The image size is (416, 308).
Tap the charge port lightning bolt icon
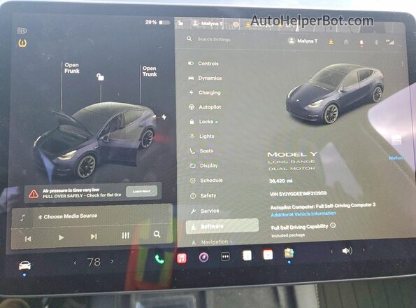point(164,117)
